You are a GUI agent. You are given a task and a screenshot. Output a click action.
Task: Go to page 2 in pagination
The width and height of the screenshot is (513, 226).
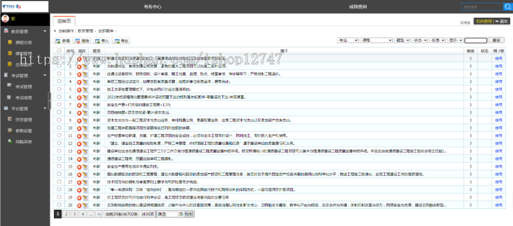click(66, 214)
